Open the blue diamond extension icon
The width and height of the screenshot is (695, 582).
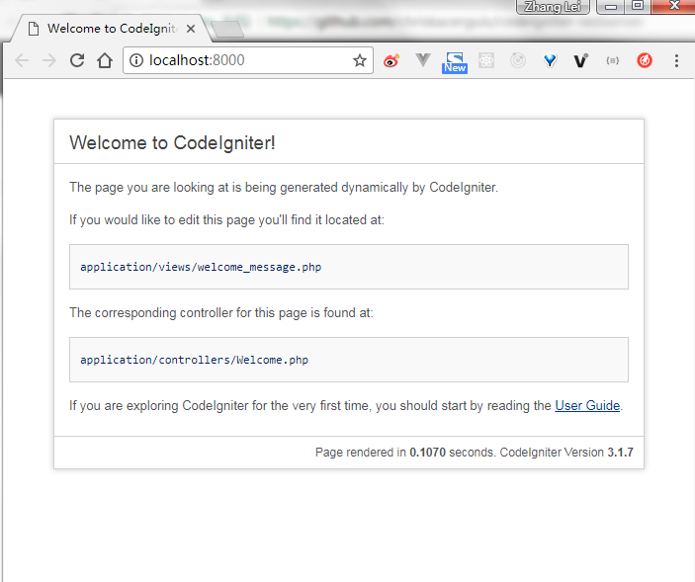coord(550,60)
